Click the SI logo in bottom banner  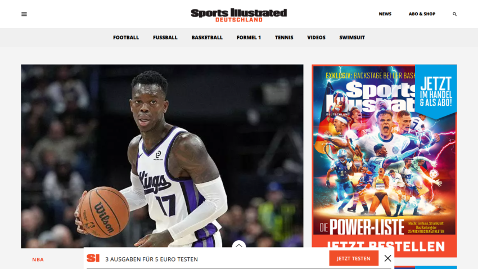[x=93, y=258]
